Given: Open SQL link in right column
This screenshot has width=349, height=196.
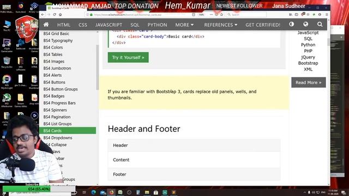Looking at the screenshot, I should pos(308,39).
